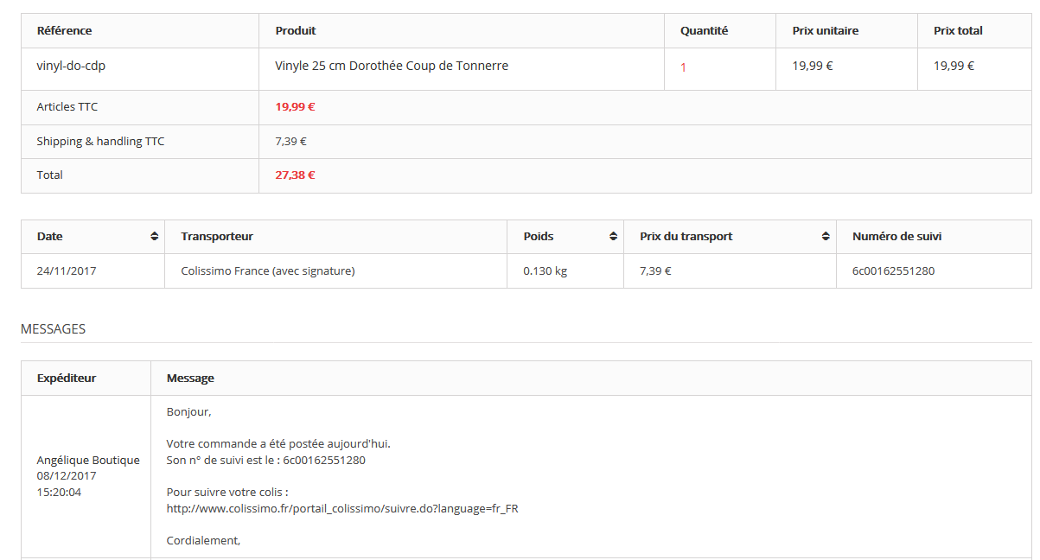Click the Transporteur column header
Viewport: 1040px width, 560px height.
(x=217, y=237)
